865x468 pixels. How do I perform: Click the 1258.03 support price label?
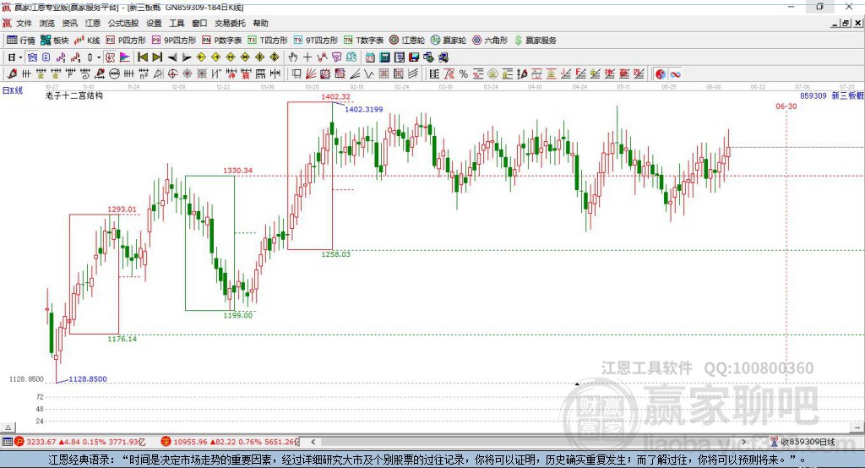(335, 254)
